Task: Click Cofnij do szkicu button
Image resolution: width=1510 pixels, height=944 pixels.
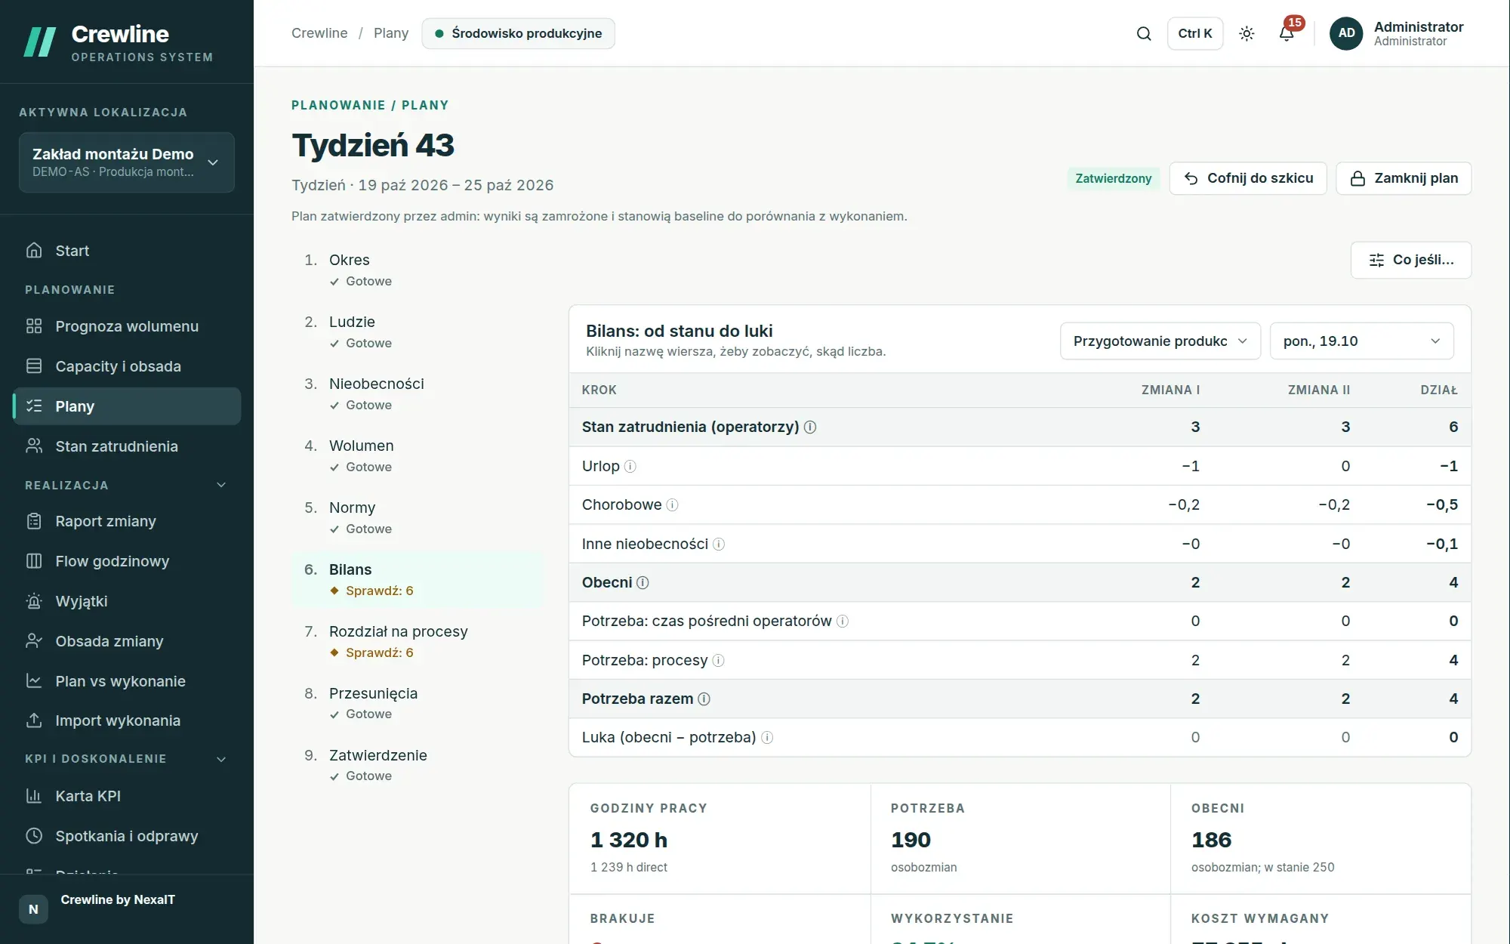Action: 1248,178
